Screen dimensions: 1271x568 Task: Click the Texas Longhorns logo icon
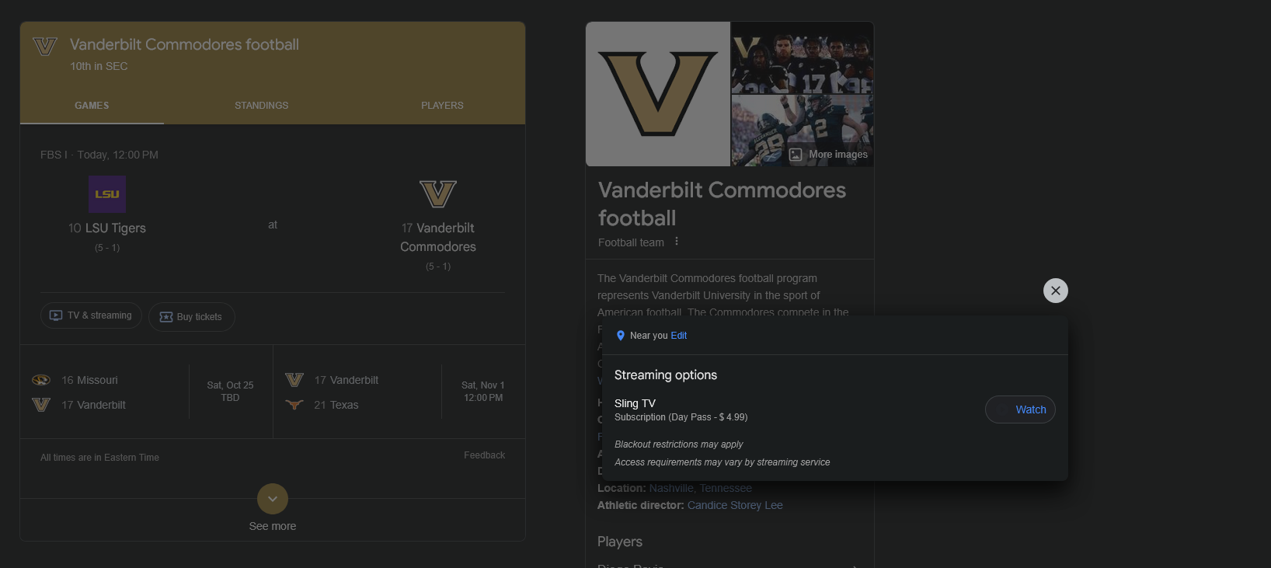pyautogui.click(x=294, y=405)
